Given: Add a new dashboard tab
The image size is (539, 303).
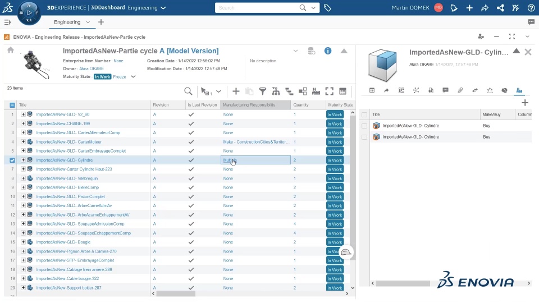Looking at the screenshot, I should [x=101, y=22].
